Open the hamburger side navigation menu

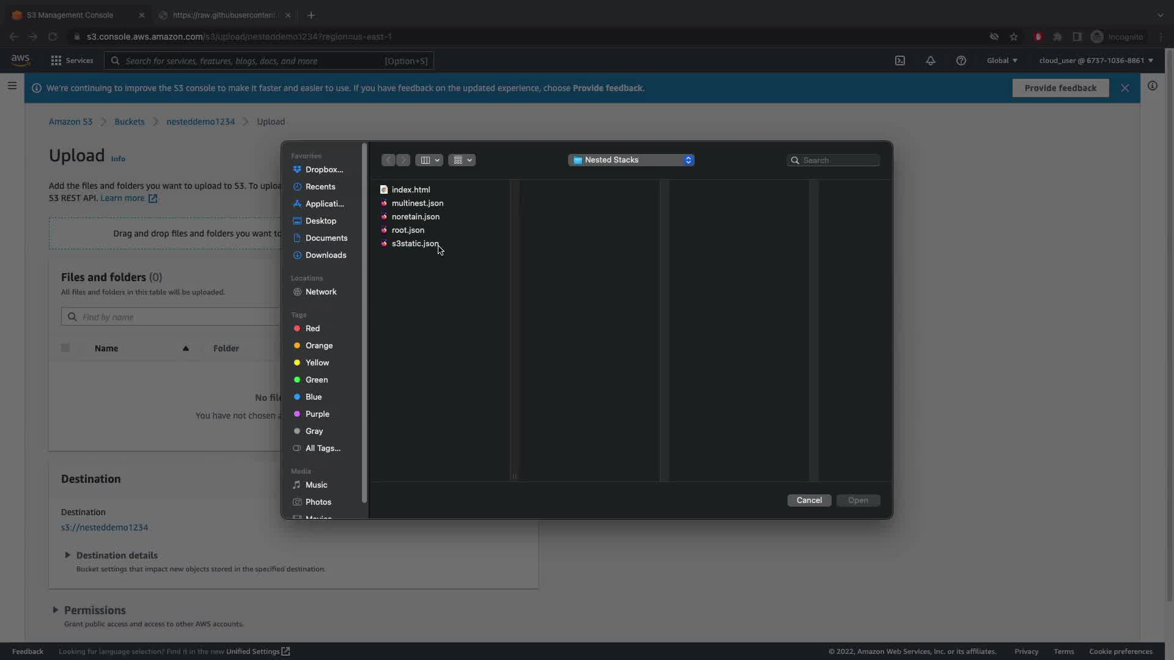point(12,86)
